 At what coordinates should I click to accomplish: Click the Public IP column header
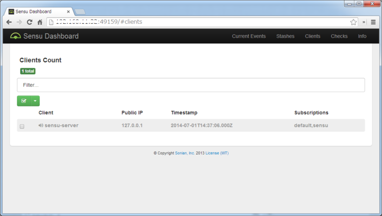pyautogui.click(x=132, y=113)
